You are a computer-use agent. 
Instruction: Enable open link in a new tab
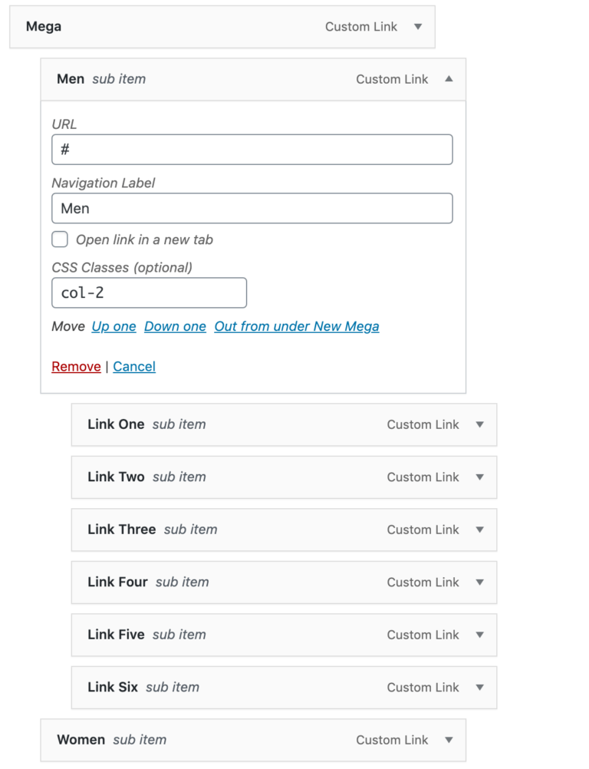point(60,239)
